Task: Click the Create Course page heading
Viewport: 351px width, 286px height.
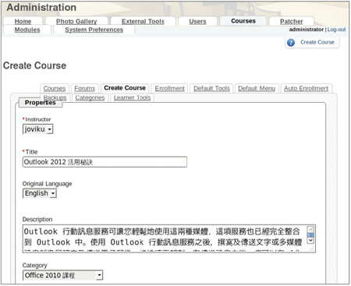Action: (34, 65)
